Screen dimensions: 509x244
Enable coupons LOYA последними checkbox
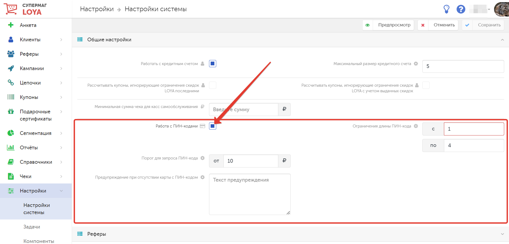click(x=213, y=85)
